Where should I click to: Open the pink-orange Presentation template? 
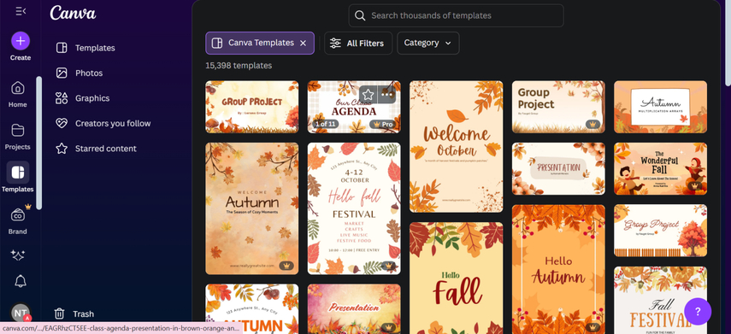[x=354, y=309]
